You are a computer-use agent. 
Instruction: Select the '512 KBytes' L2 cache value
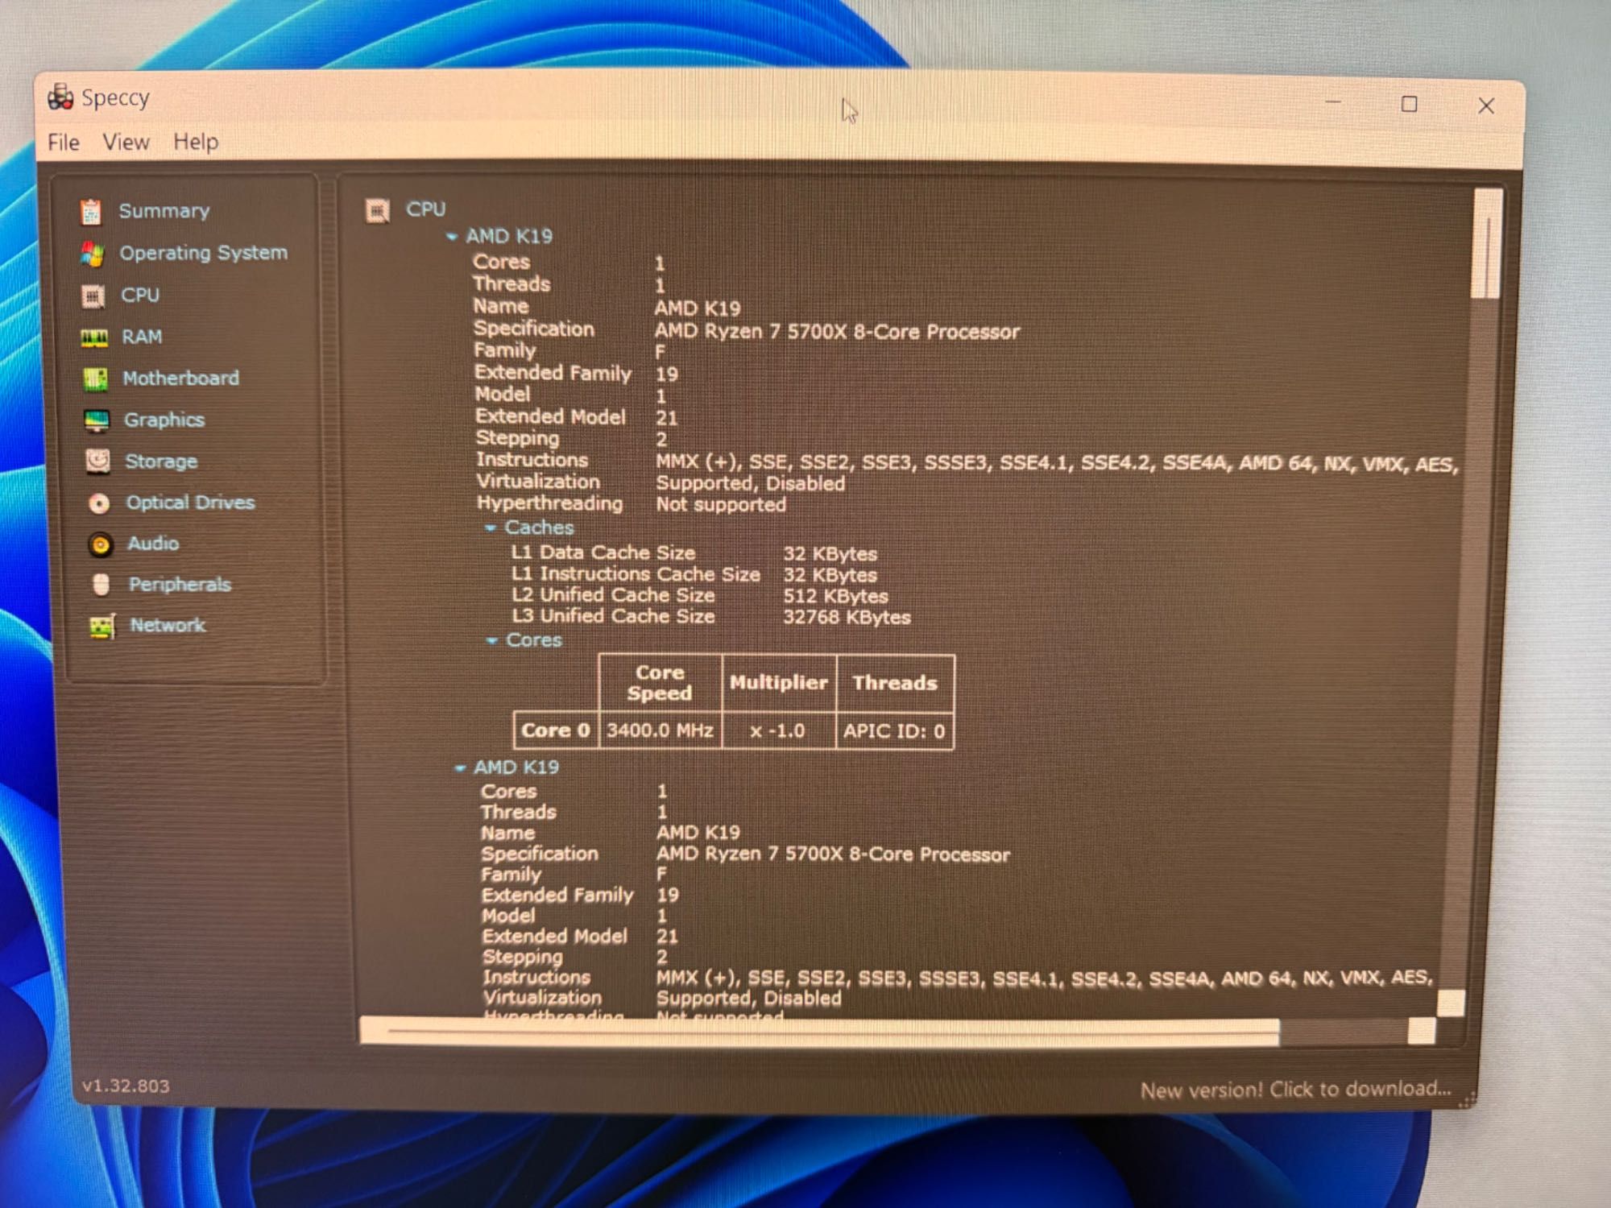[x=836, y=597]
